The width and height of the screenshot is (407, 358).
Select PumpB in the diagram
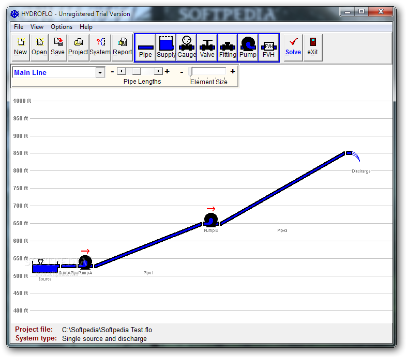coord(211,220)
